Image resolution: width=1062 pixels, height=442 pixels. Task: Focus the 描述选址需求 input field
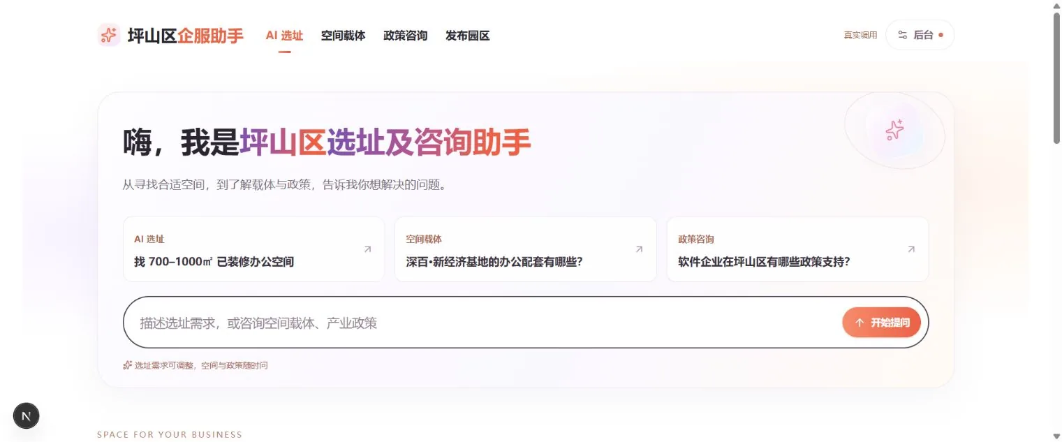coord(482,323)
